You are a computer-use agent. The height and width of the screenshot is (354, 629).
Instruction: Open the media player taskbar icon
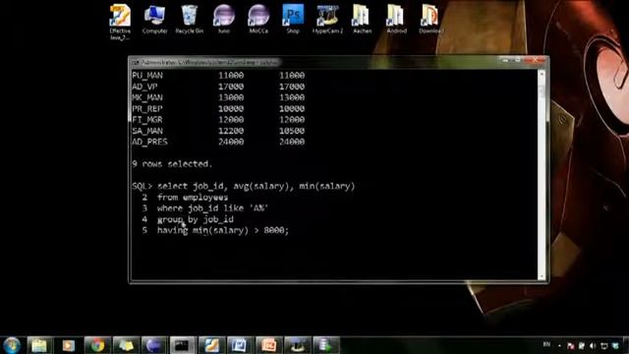[x=68, y=345]
